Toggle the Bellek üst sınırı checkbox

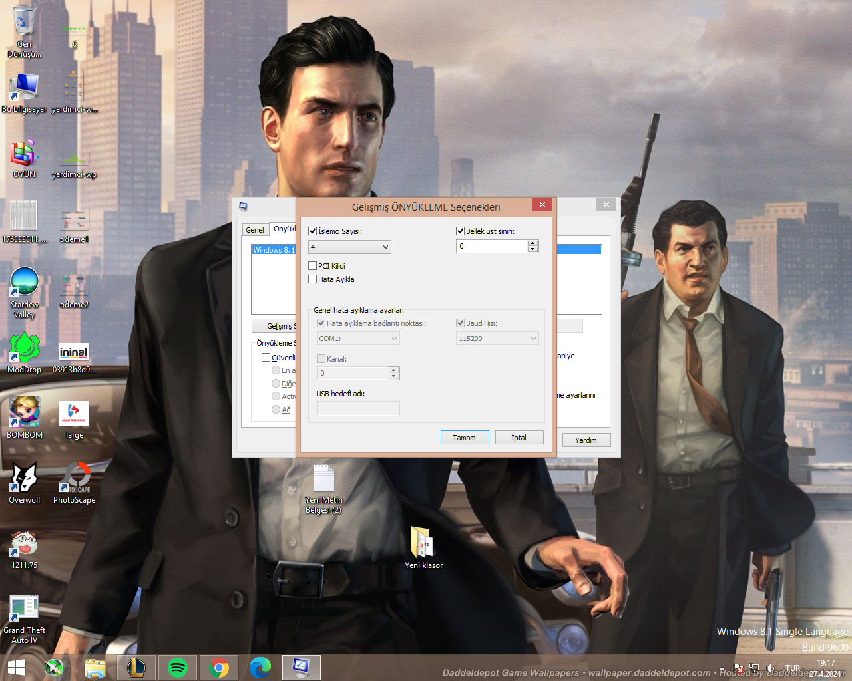(460, 231)
